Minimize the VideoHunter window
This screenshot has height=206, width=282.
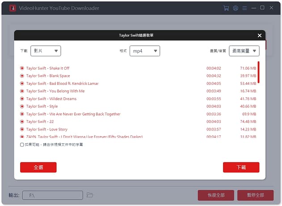click(253, 8)
